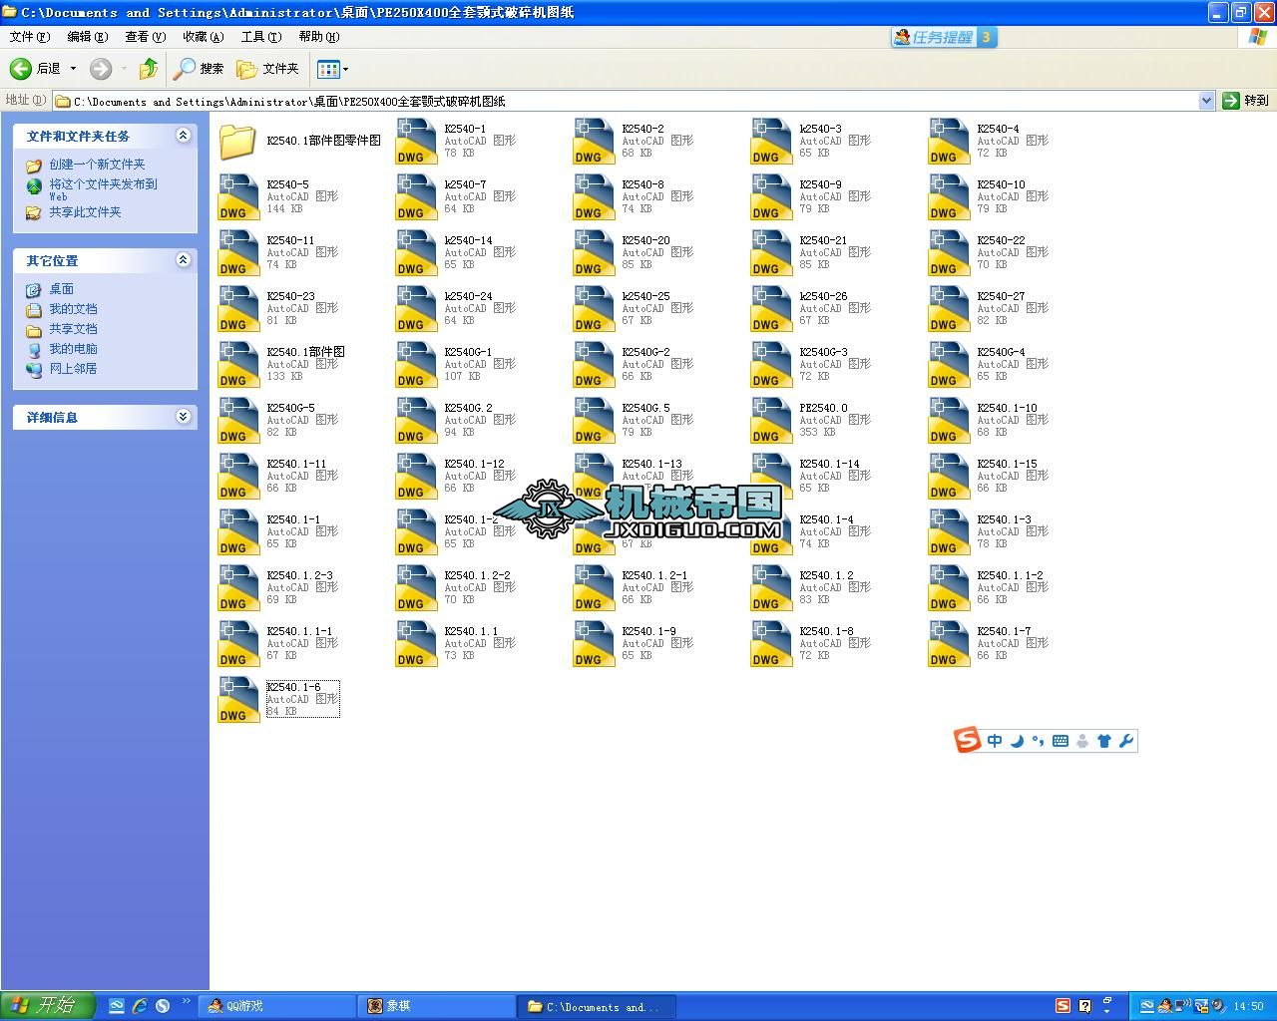This screenshot has width=1277, height=1021.
Task: Open the 查看(V) menu
Action: click(145, 37)
